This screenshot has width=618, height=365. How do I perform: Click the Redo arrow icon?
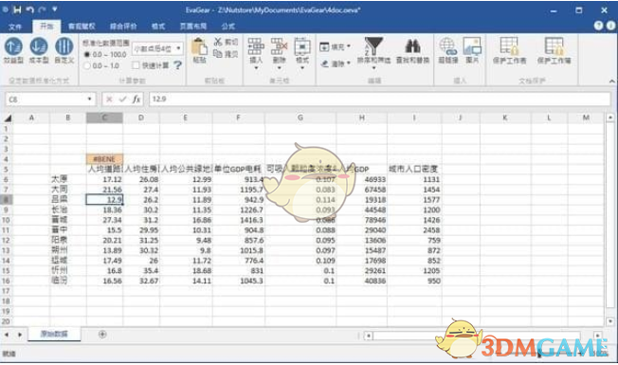(x=42, y=9)
